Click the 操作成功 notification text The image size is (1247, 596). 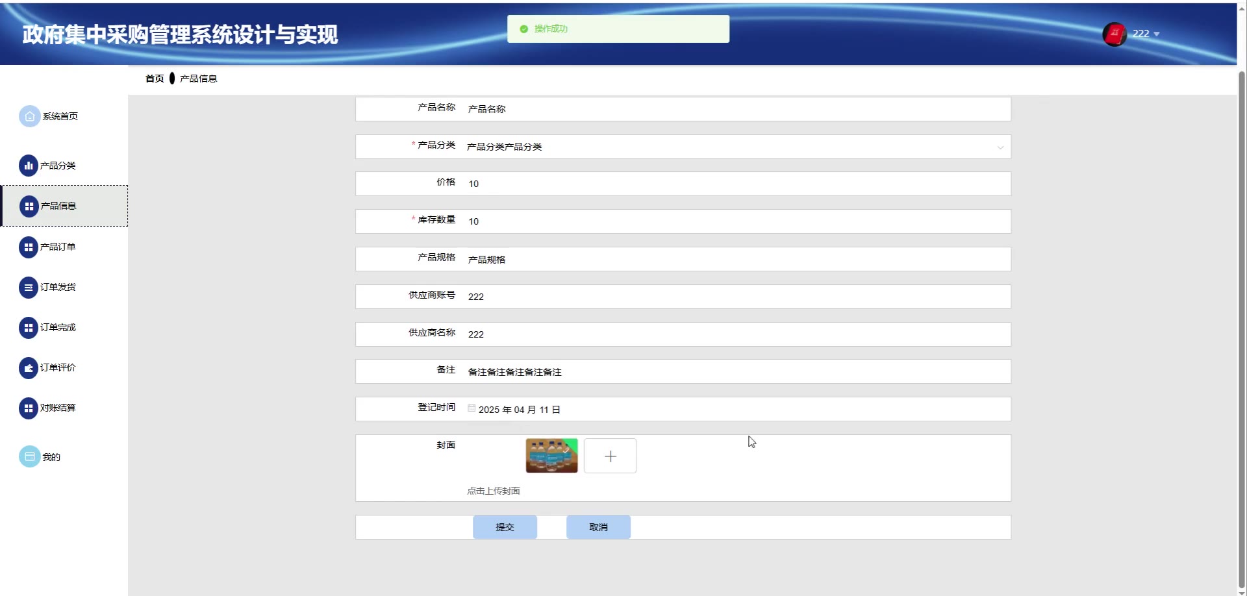[x=551, y=29]
